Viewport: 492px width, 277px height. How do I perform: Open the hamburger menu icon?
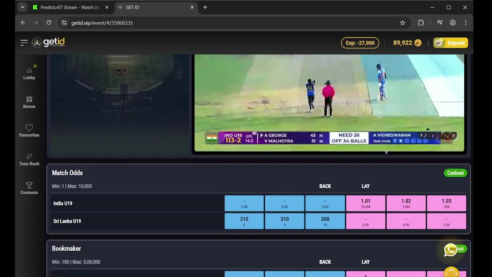24,43
